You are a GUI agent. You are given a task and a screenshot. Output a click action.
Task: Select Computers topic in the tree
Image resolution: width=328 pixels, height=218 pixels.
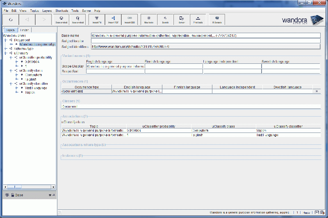(33, 75)
